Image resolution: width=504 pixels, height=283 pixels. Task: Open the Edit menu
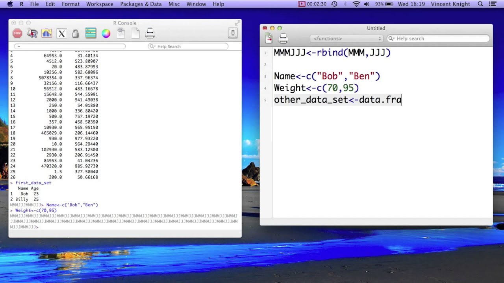point(50,4)
